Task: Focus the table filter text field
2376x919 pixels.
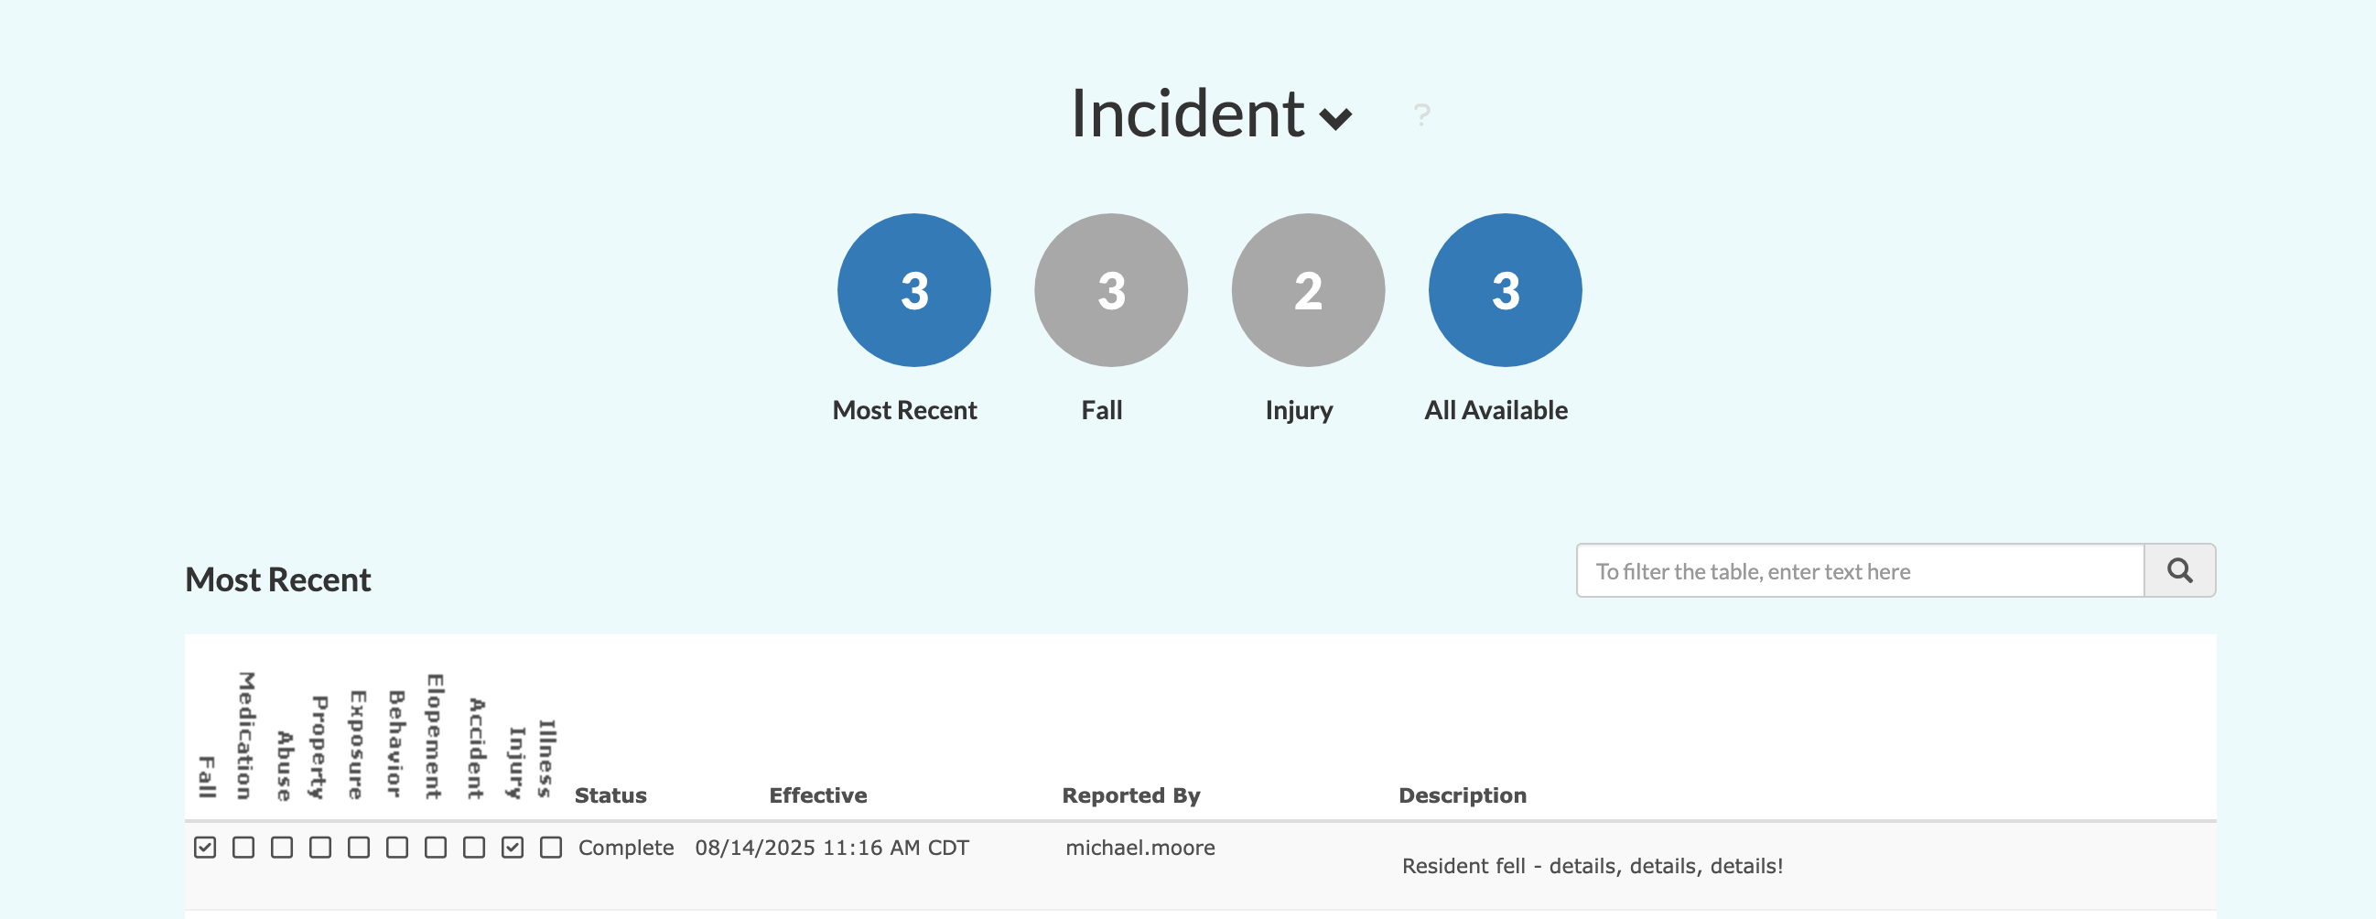Action: pos(1860,571)
